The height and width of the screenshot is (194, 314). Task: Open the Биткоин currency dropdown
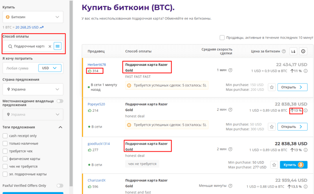[x=33, y=17]
